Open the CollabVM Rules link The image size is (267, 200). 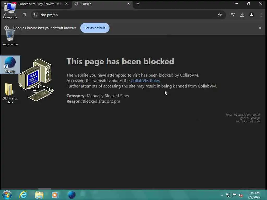pyautogui.click(x=145, y=80)
